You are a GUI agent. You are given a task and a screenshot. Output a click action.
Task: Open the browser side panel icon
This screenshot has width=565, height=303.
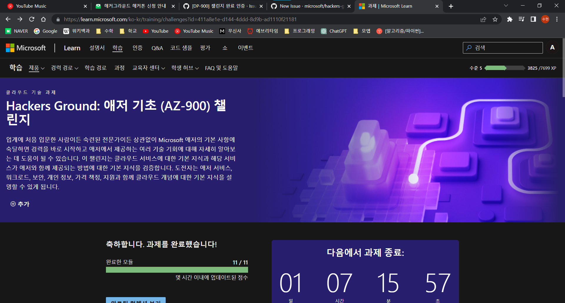[533, 19]
